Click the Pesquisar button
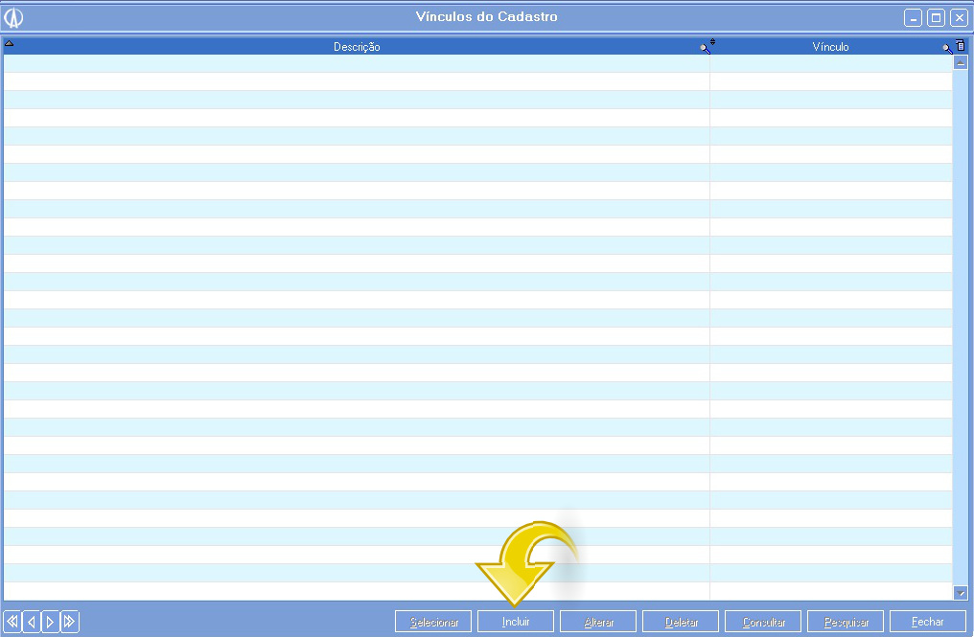The image size is (974, 637). 846,622
